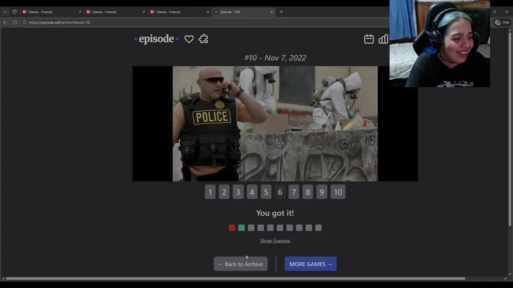Open the puzzle piece games icon
This screenshot has height=288, width=513.
[x=203, y=39]
